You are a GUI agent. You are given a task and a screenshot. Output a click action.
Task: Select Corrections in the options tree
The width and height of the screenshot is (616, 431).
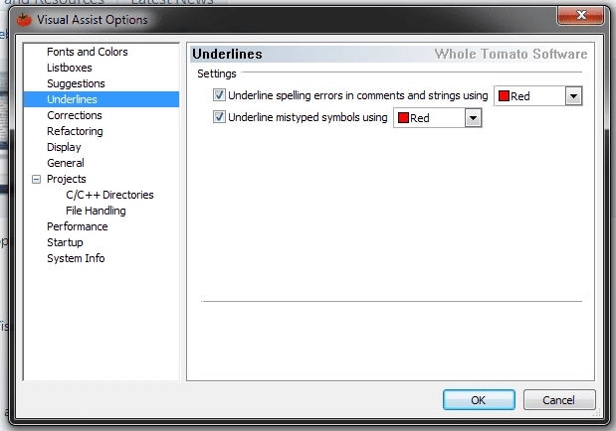[x=75, y=115]
